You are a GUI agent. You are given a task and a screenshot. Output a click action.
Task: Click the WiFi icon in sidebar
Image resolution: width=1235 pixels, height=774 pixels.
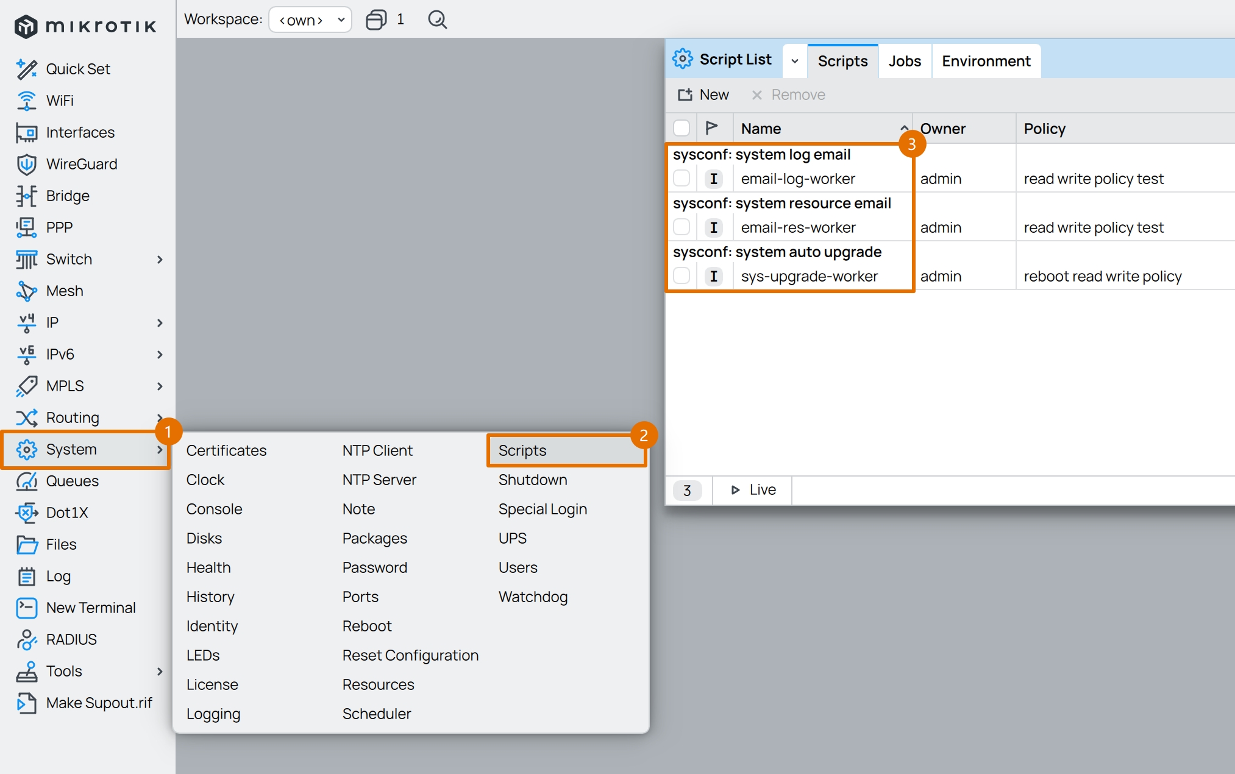[x=26, y=101]
